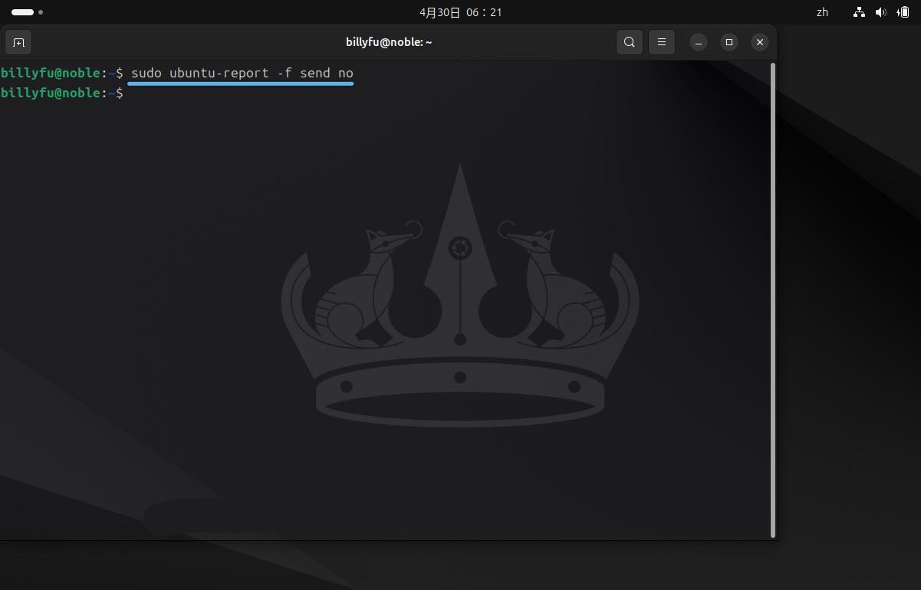Image resolution: width=921 pixels, height=590 pixels.
Task: Open the zh input source menu
Action: point(822,12)
